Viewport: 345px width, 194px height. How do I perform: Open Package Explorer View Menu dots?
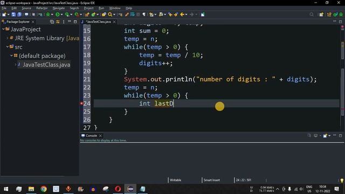[x=64, y=22]
